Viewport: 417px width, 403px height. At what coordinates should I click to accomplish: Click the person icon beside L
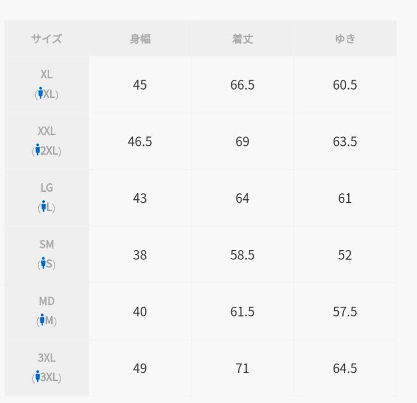44,206
